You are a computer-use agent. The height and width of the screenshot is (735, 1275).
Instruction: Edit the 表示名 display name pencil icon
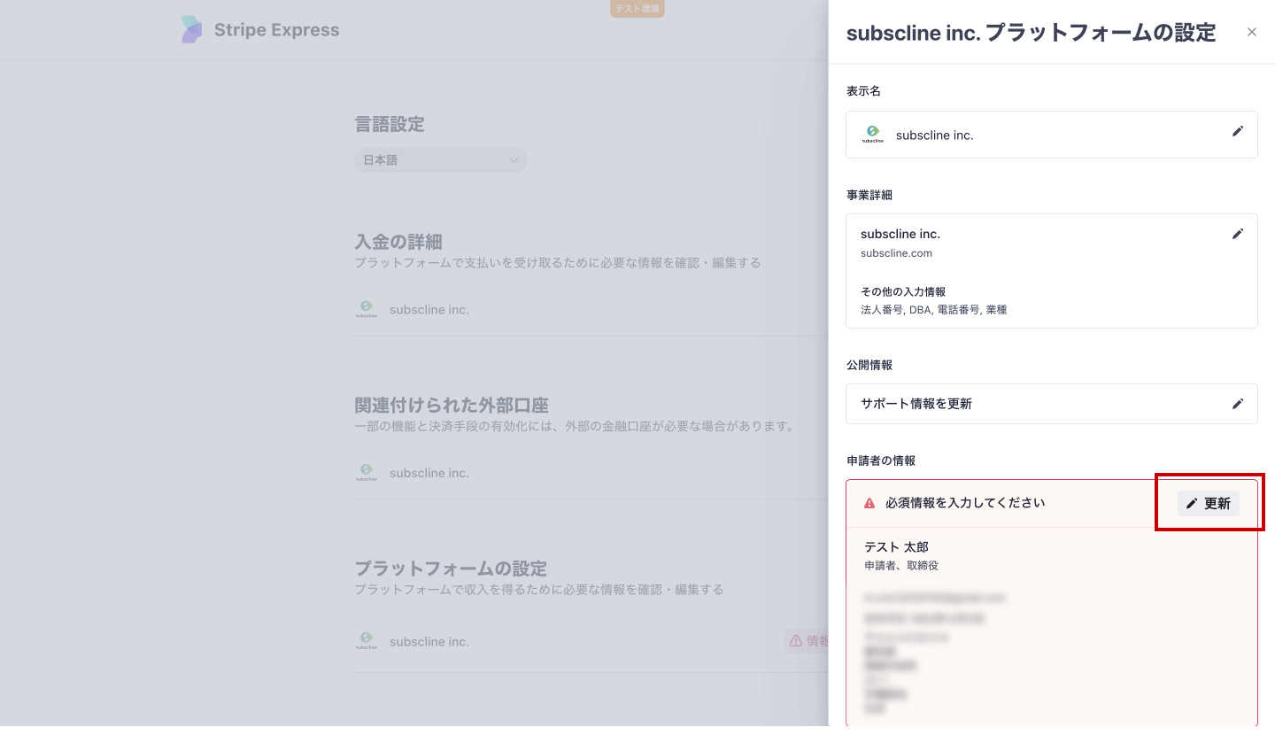(1238, 131)
